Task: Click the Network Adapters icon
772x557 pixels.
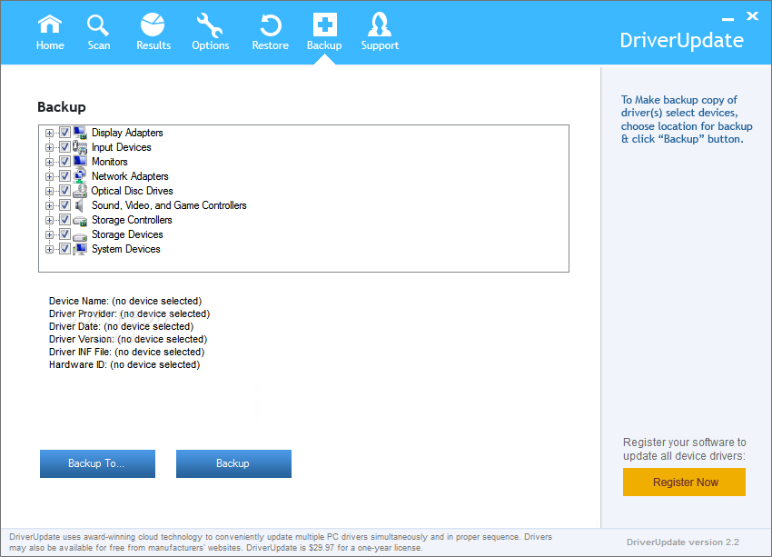Action: (x=80, y=175)
